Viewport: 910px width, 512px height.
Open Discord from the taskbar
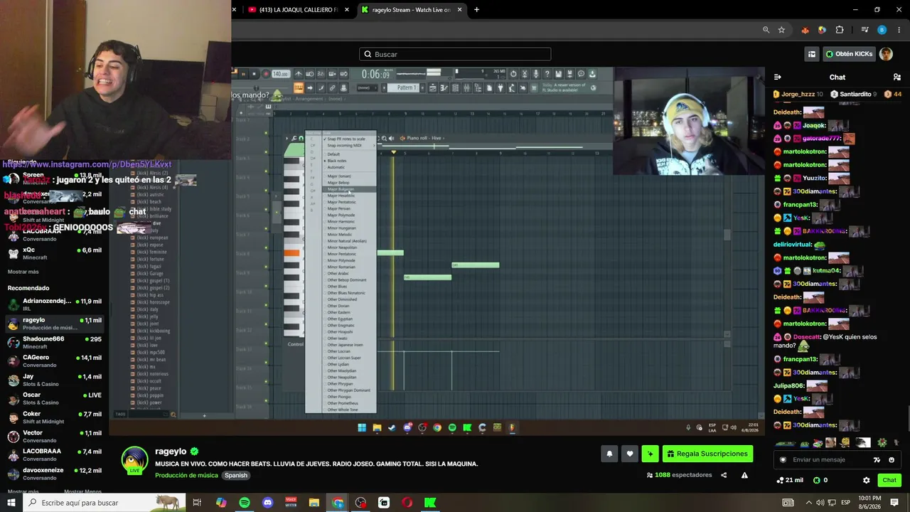[267, 503]
